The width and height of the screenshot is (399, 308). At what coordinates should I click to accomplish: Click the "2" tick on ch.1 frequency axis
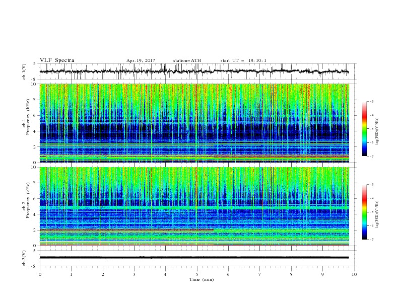35,147
